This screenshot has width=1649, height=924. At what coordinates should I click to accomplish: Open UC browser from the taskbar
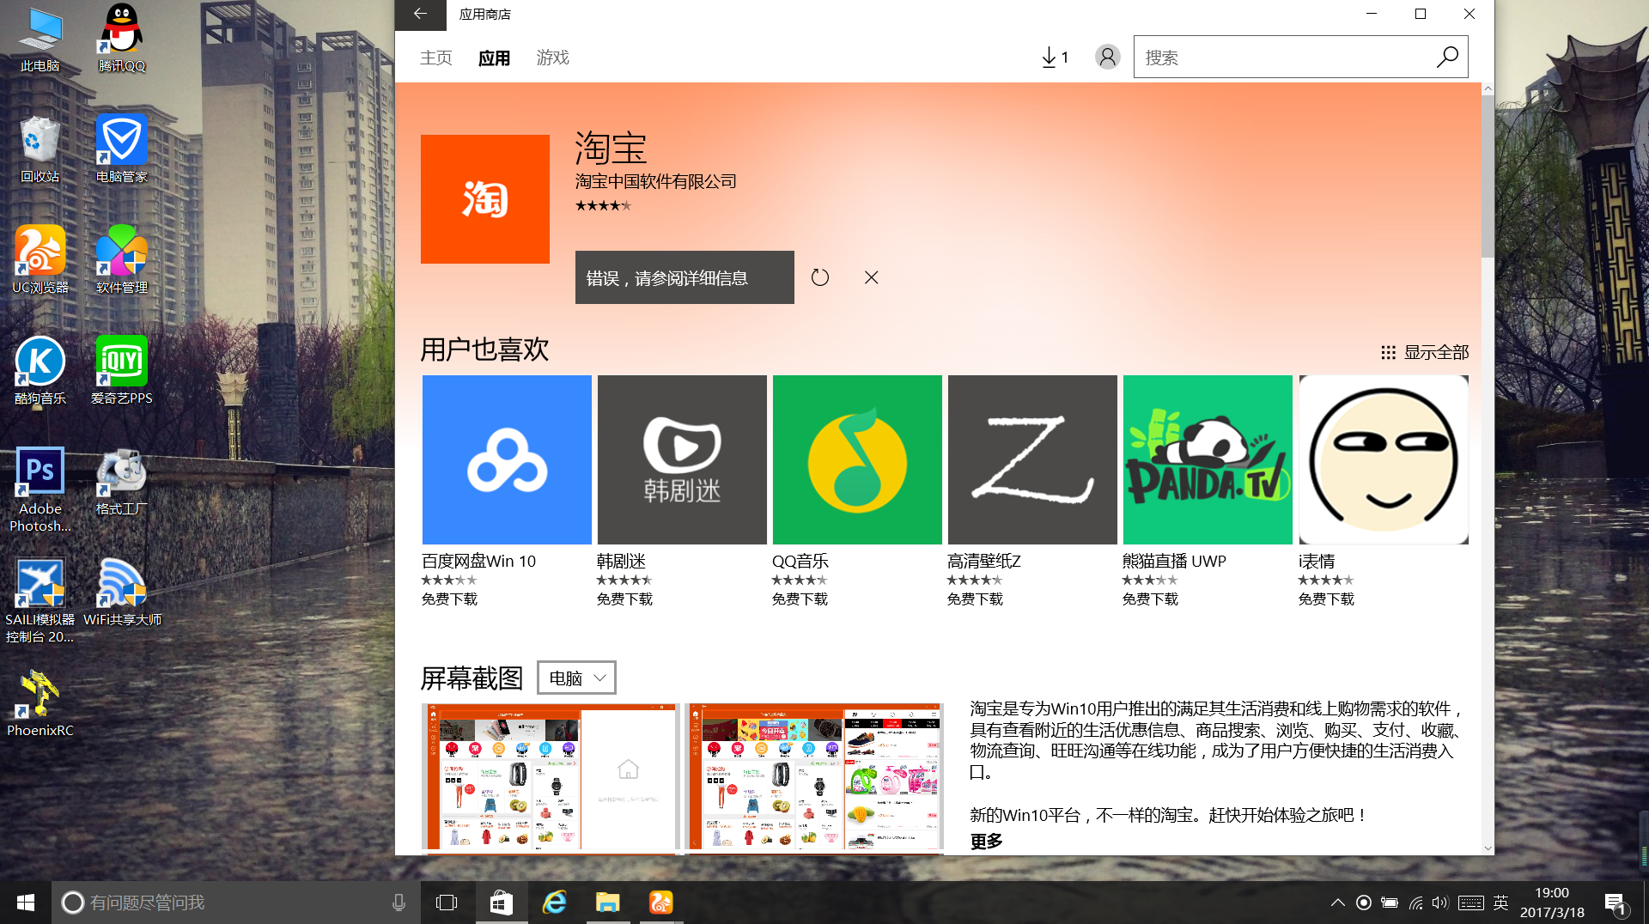pos(660,903)
